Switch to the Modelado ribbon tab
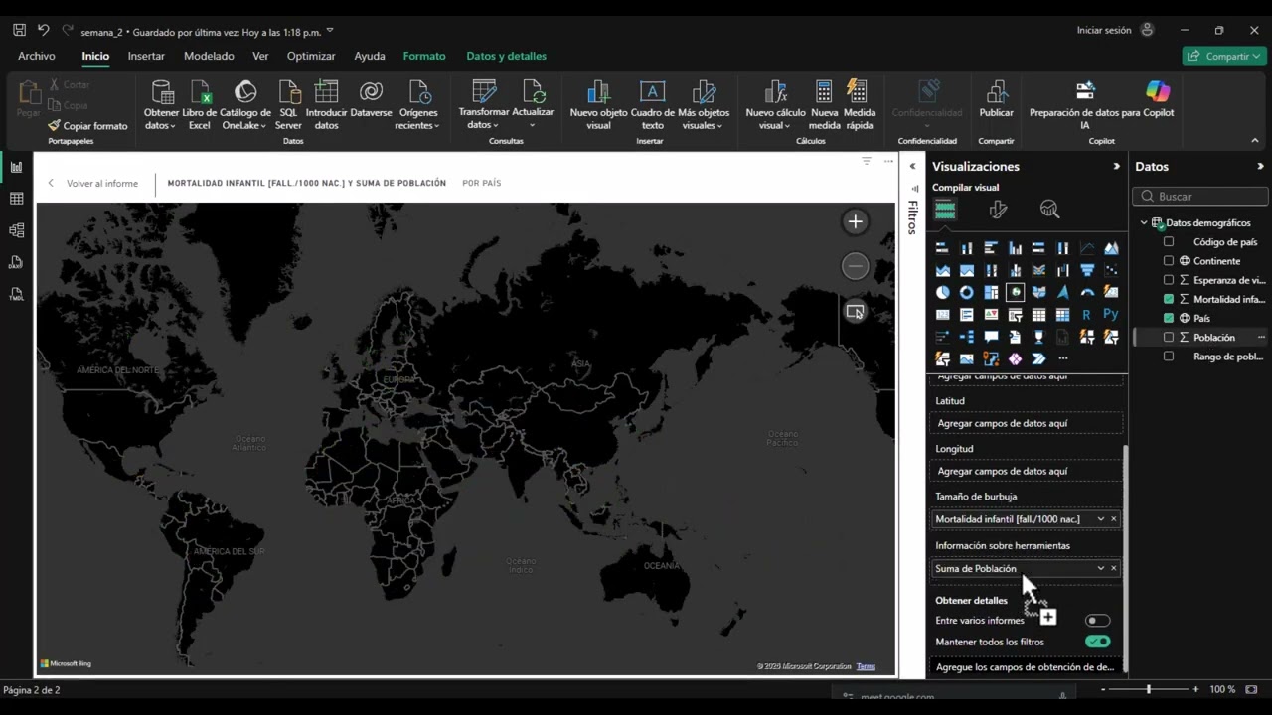 [209, 56]
